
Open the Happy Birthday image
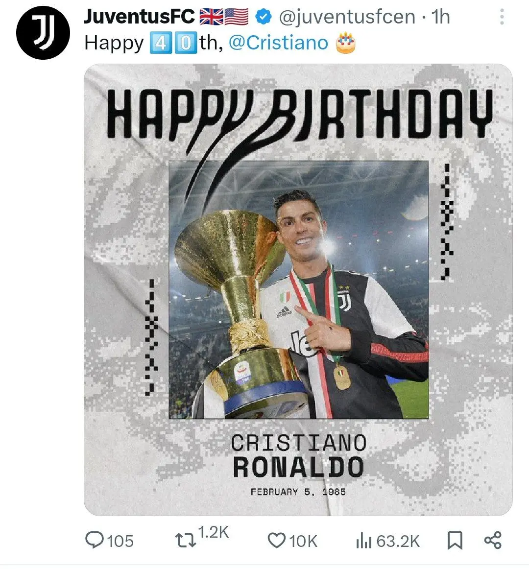pos(298,289)
